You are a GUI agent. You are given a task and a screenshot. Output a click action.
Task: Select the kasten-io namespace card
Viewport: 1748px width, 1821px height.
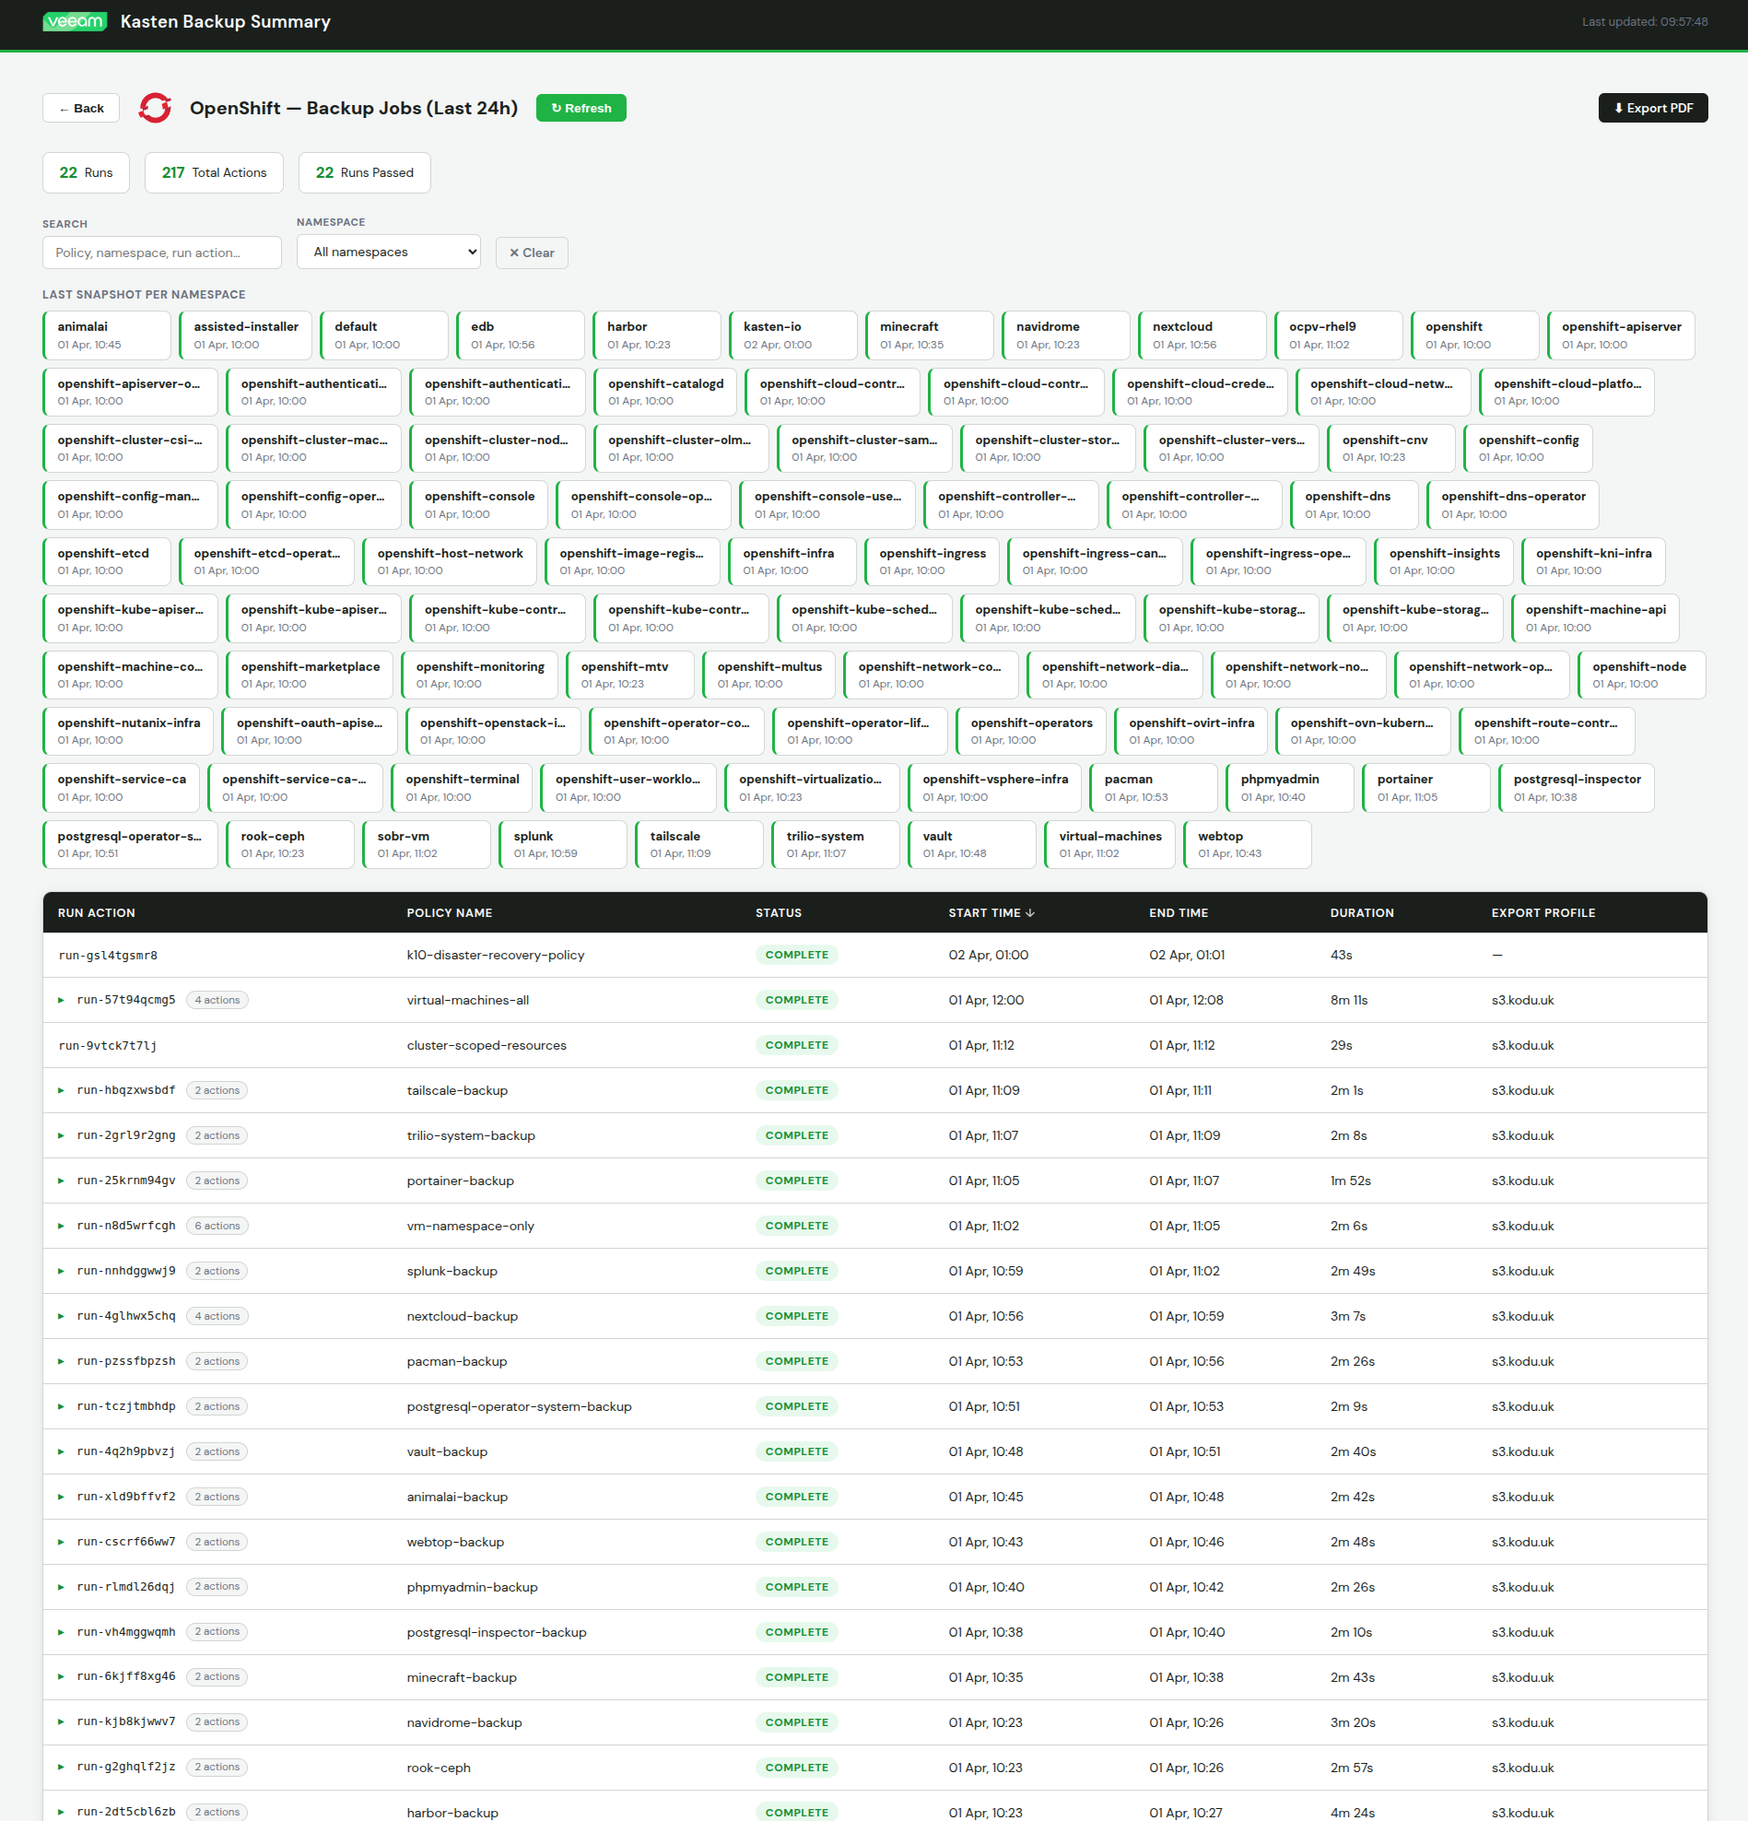pyautogui.click(x=793, y=335)
